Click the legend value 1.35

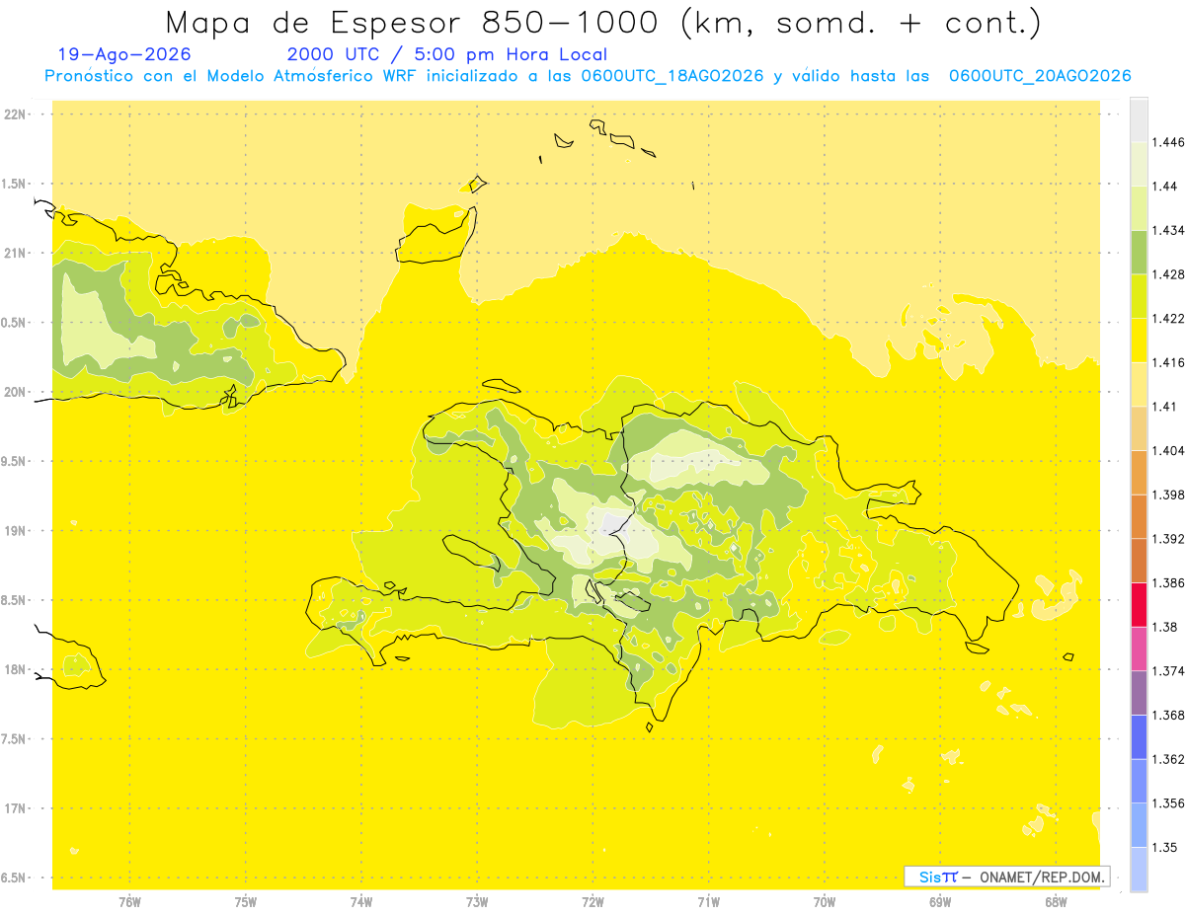1165,847
